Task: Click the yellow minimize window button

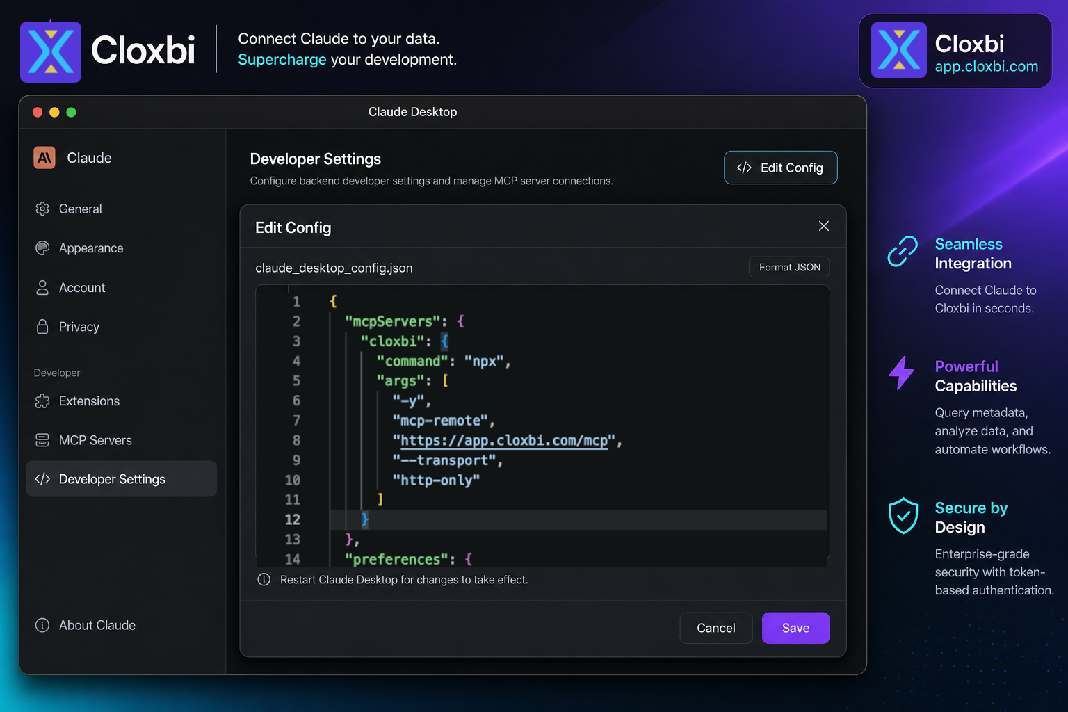Action: click(54, 112)
